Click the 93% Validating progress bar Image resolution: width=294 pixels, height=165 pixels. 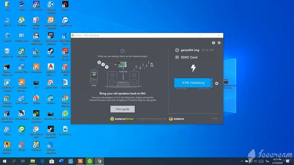click(193, 82)
